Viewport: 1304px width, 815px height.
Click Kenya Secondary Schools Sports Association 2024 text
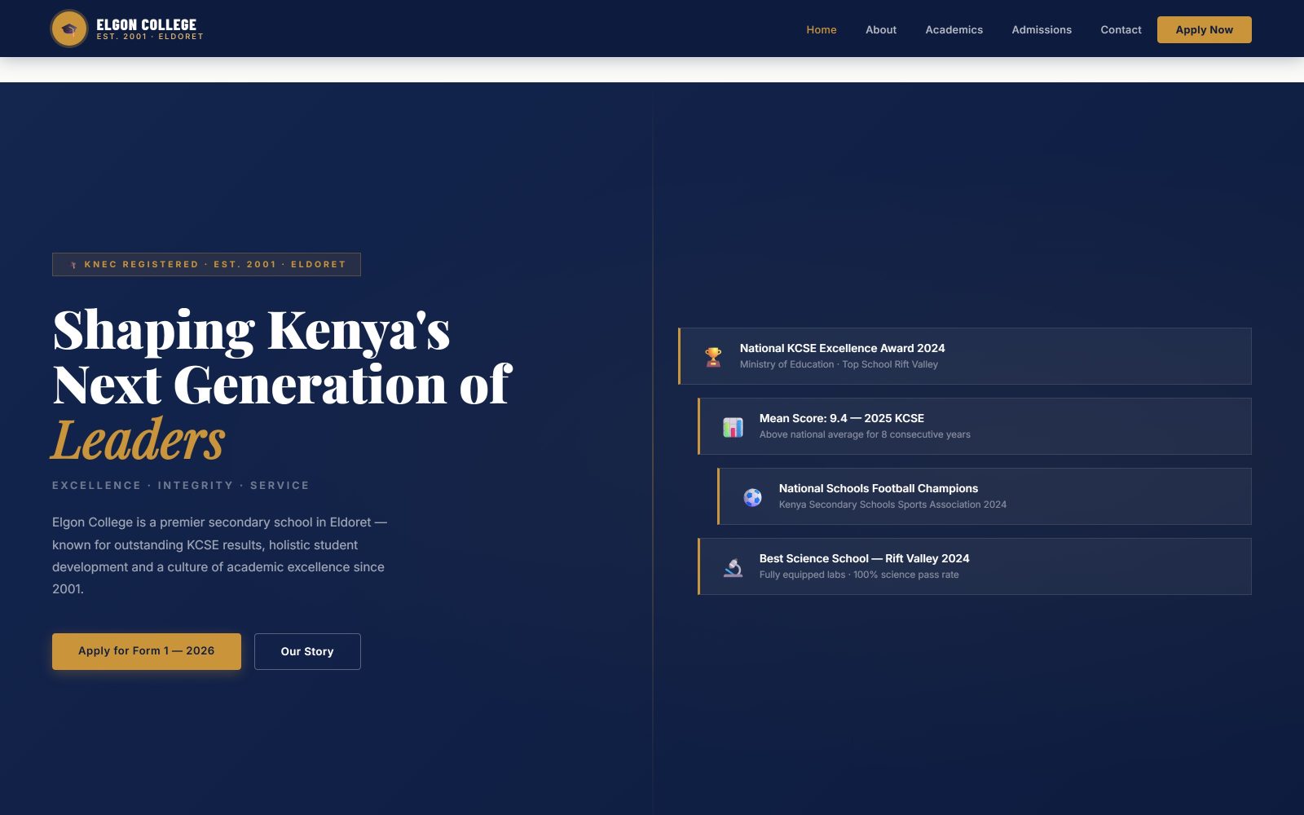pyautogui.click(x=892, y=504)
